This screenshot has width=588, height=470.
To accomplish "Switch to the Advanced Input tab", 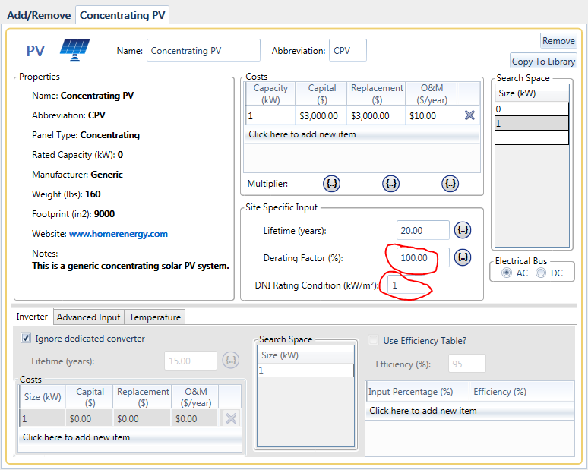I will click(88, 317).
